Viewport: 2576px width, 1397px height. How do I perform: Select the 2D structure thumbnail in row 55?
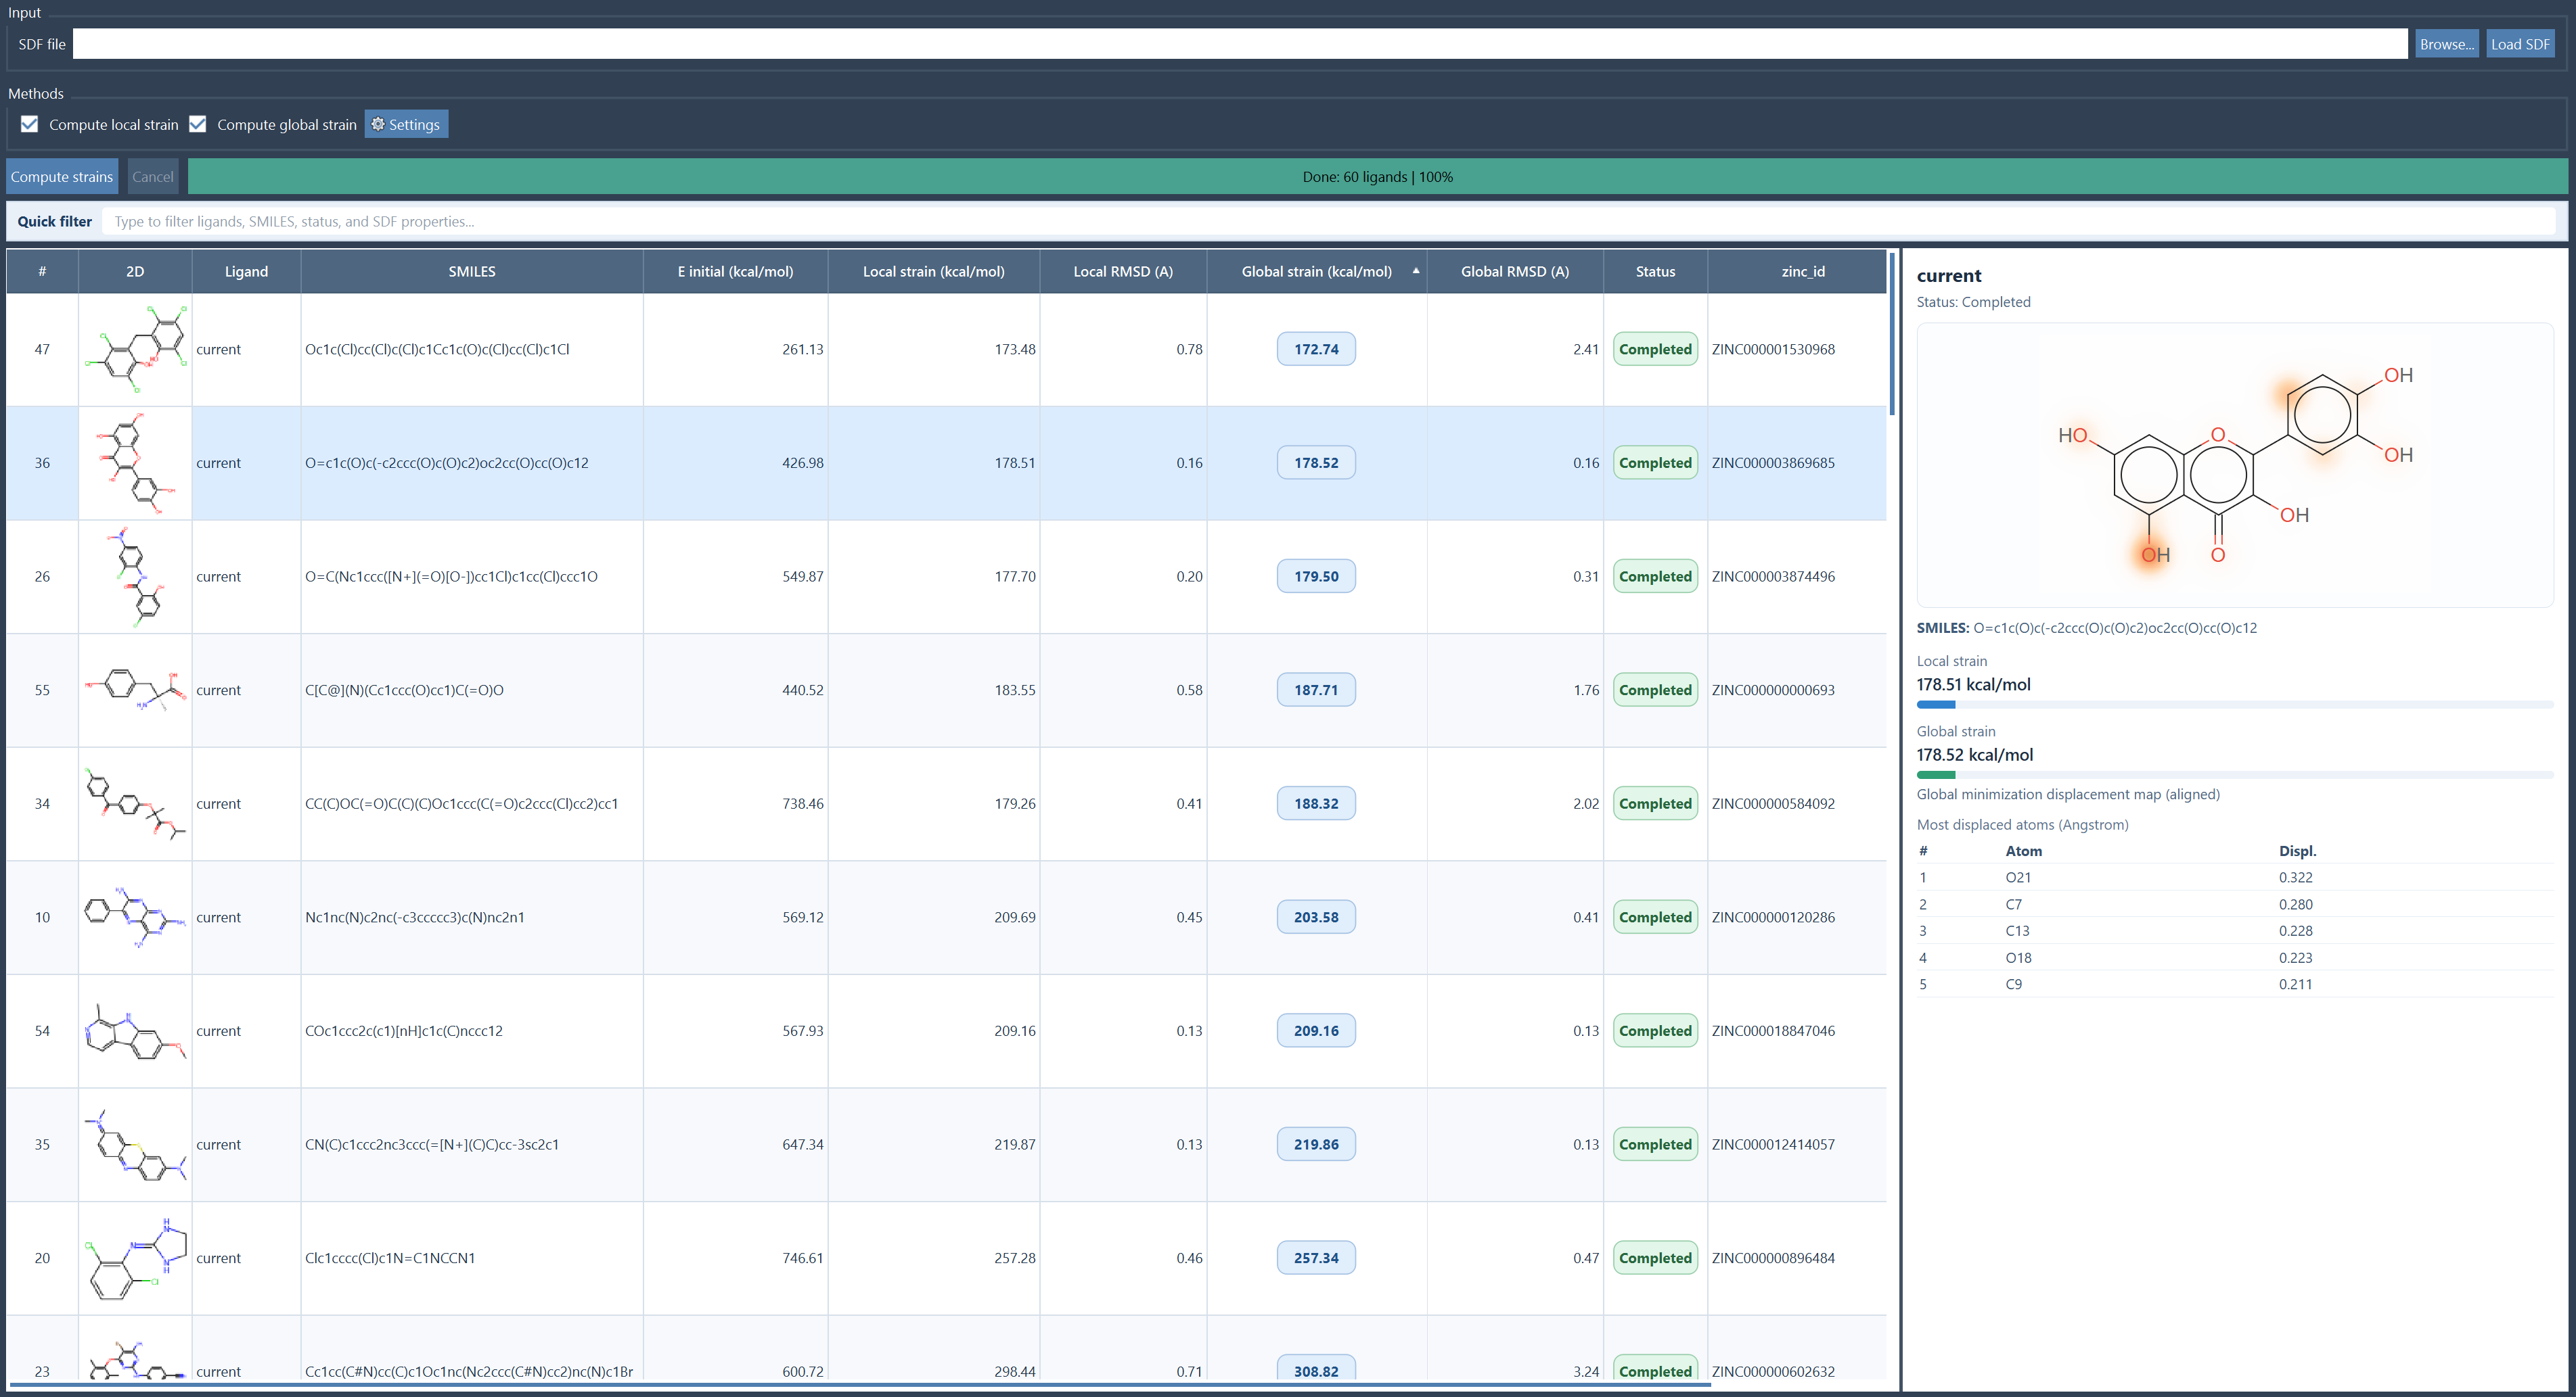click(x=134, y=690)
